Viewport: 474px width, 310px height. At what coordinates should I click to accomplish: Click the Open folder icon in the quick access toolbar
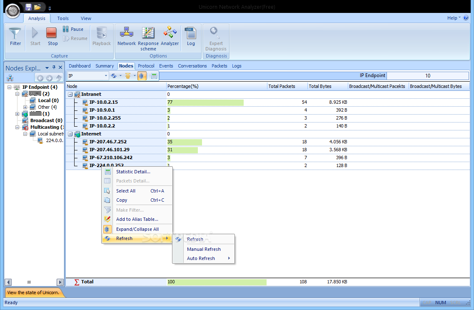pos(37,7)
